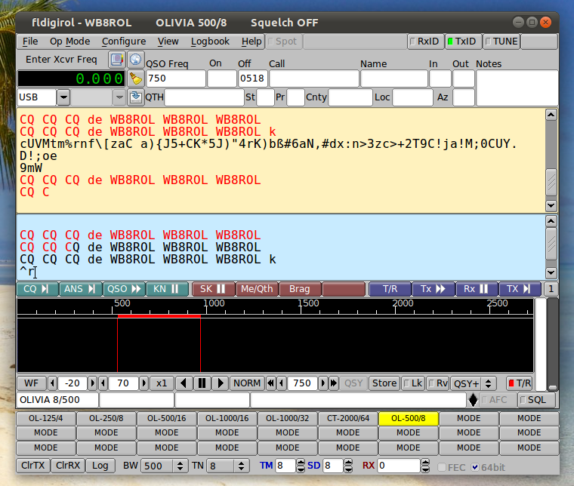Toggle the TxID button
The width and height of the screenshot is (574, 486).
pyautogui.click(x=463, y=42)
